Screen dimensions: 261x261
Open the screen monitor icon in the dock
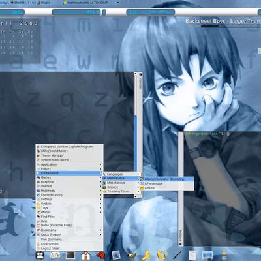pyautogui.click(x=207, y=255)
